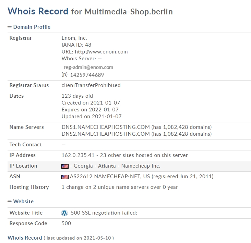Select 500 SSL negotiation failed title
This screenshot has width=251, height=243.
click(104, 213)
